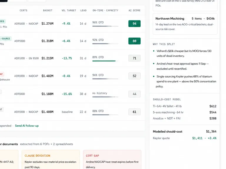
Task: Sort by the LEAD column header
Action: coord(84,11)
